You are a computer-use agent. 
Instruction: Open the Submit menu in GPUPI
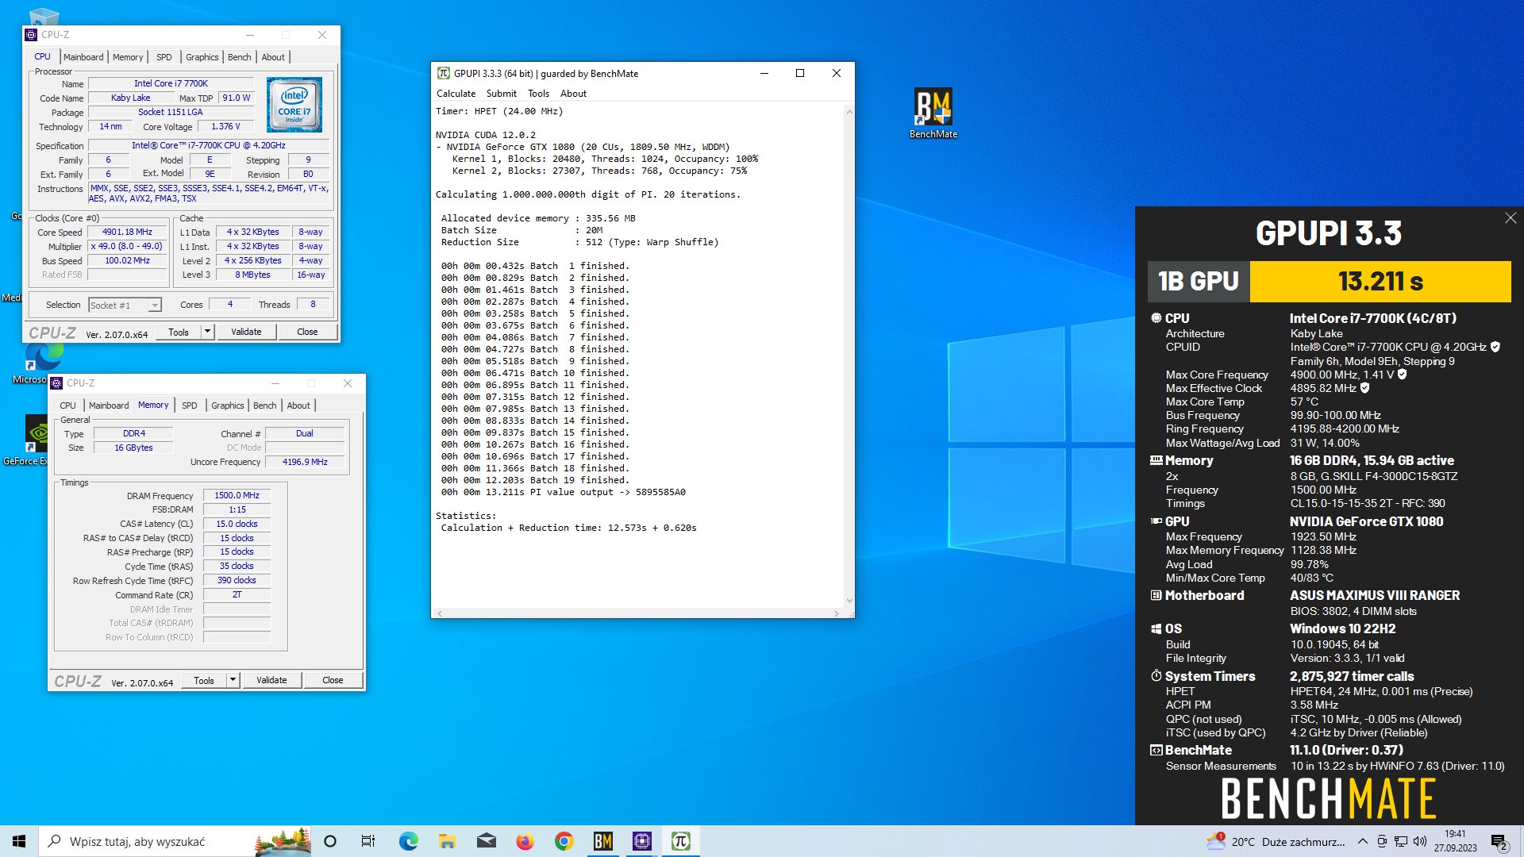pos(502,94)
